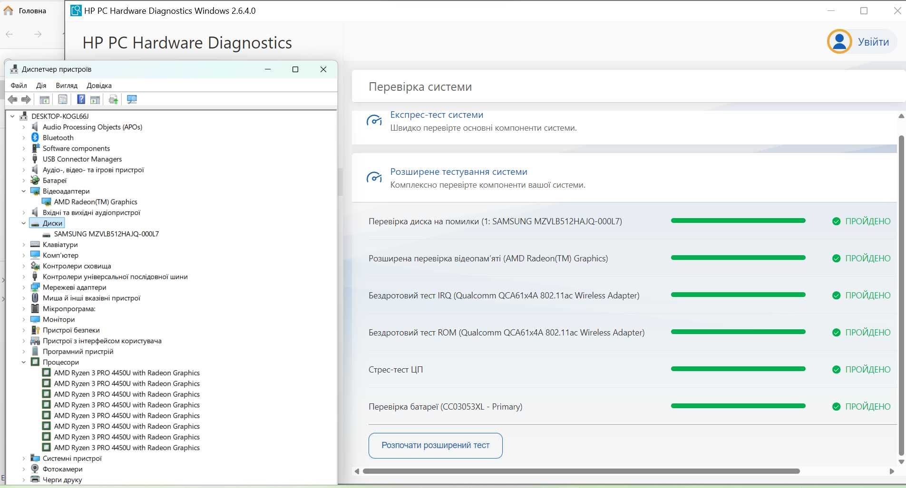
Task: Click the Розпочати розширений тест button
Action: click(435, 445)
